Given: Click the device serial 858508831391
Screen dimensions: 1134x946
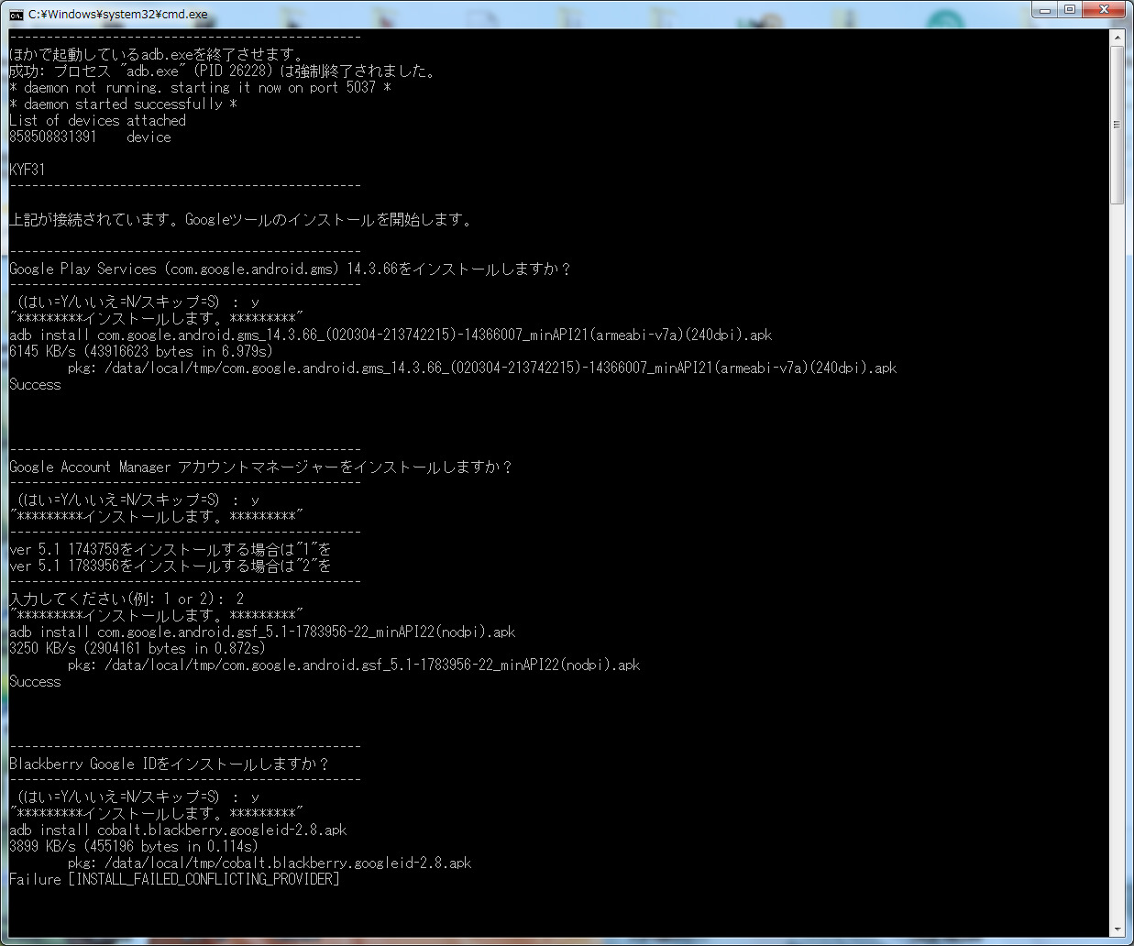Looking at the screenshot, I should point(52,137).
